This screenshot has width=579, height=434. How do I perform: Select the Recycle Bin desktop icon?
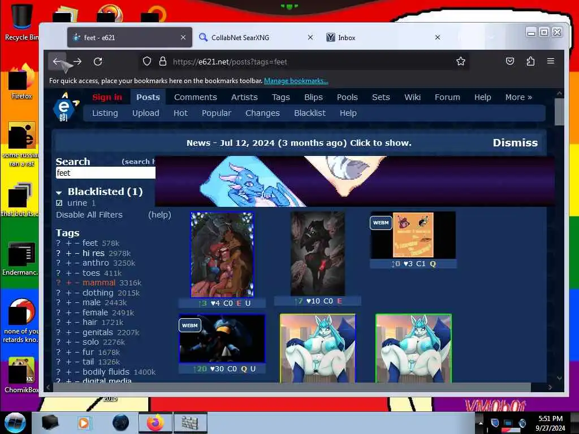(21, 22)
